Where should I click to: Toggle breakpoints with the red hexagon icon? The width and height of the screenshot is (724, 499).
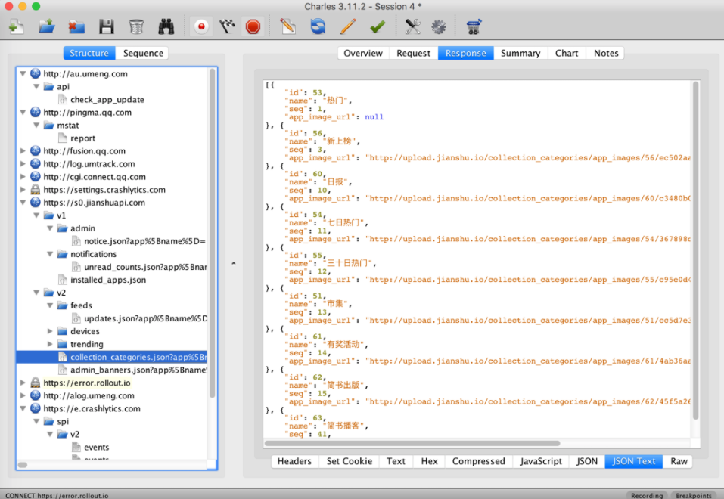253,27
